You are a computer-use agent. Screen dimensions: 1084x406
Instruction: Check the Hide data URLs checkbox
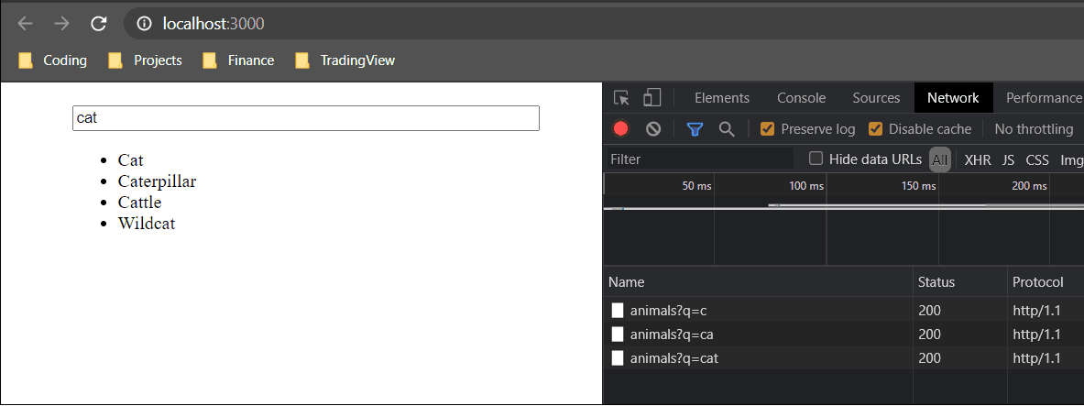click(816, 159)
